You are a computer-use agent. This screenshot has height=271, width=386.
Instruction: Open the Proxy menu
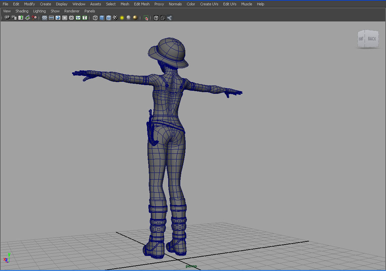coord(159,4)
